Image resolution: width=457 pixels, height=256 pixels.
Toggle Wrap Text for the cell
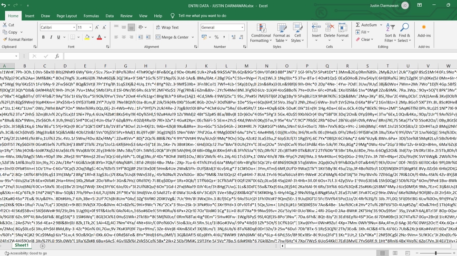pyautogui.click(x=167, y=28)
